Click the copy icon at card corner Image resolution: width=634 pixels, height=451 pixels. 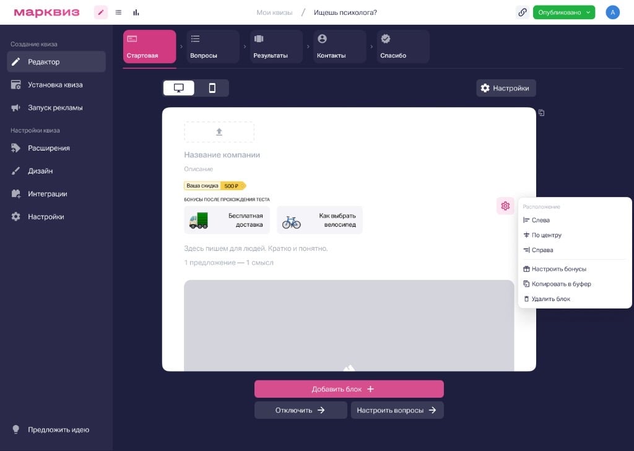(541, 113)
